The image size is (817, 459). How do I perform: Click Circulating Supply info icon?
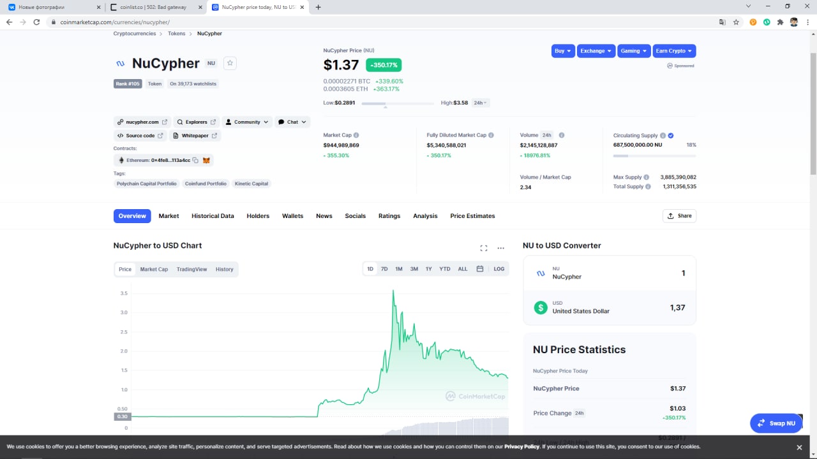click(663, 136)
